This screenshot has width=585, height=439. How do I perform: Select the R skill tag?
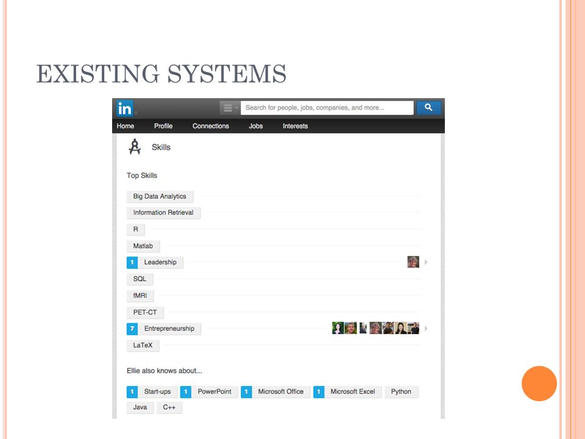pos(136,229)
